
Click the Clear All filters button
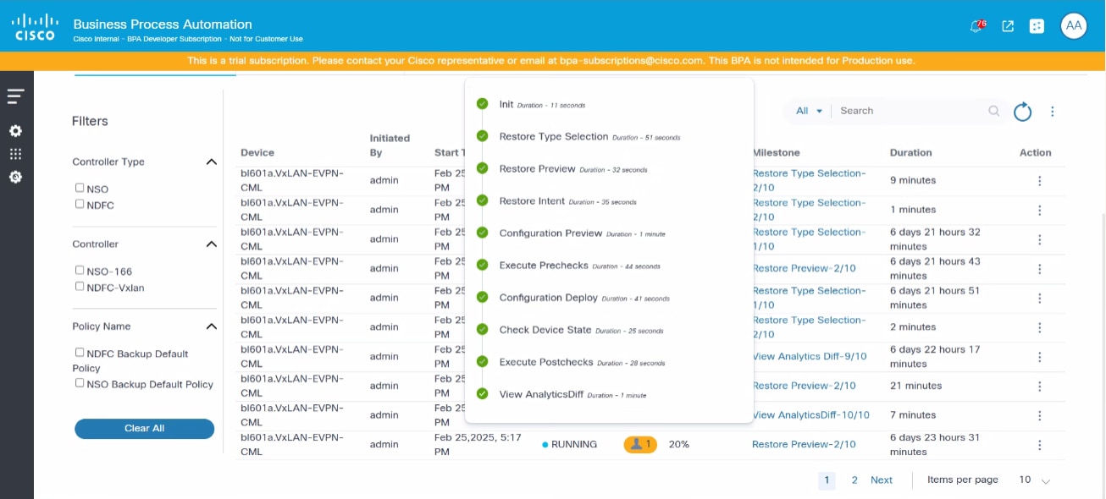coord(144,428)
